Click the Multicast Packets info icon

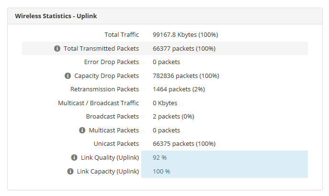pos(82,130)
